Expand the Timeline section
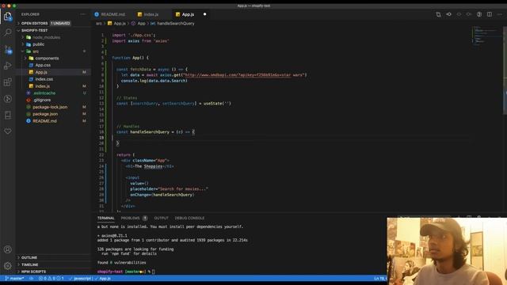Image resolution: width=507 pixels, height=285 pixels. [x=54, y=264]
